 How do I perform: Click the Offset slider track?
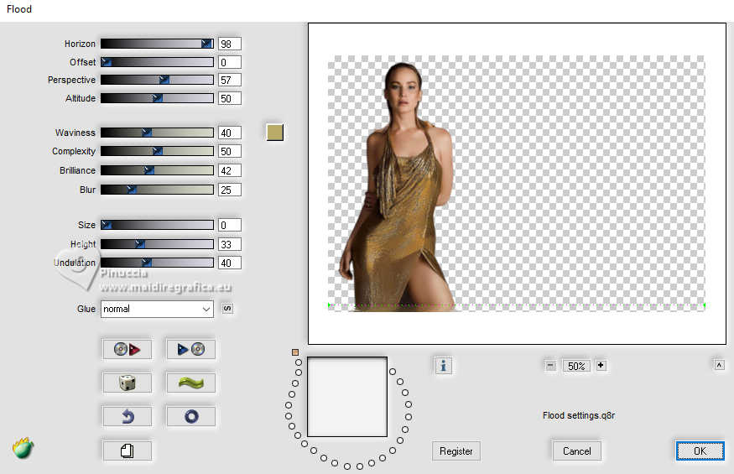158,62
